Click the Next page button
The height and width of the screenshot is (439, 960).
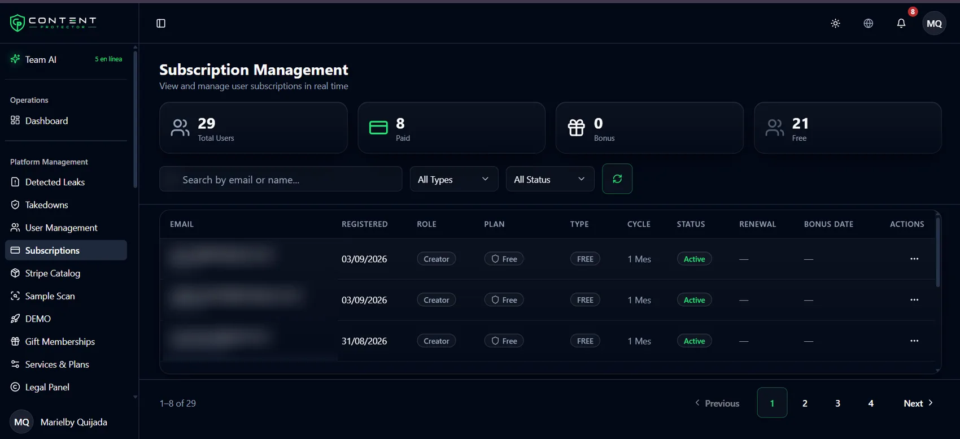pos(918,403)
